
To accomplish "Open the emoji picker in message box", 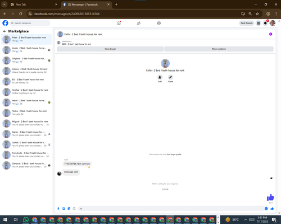I will [266, 208].
